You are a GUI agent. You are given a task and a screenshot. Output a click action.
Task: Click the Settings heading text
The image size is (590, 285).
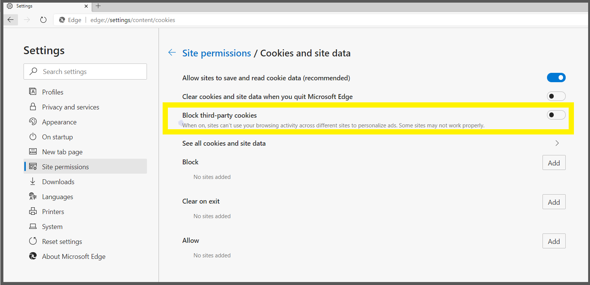(x=44, y=50)
